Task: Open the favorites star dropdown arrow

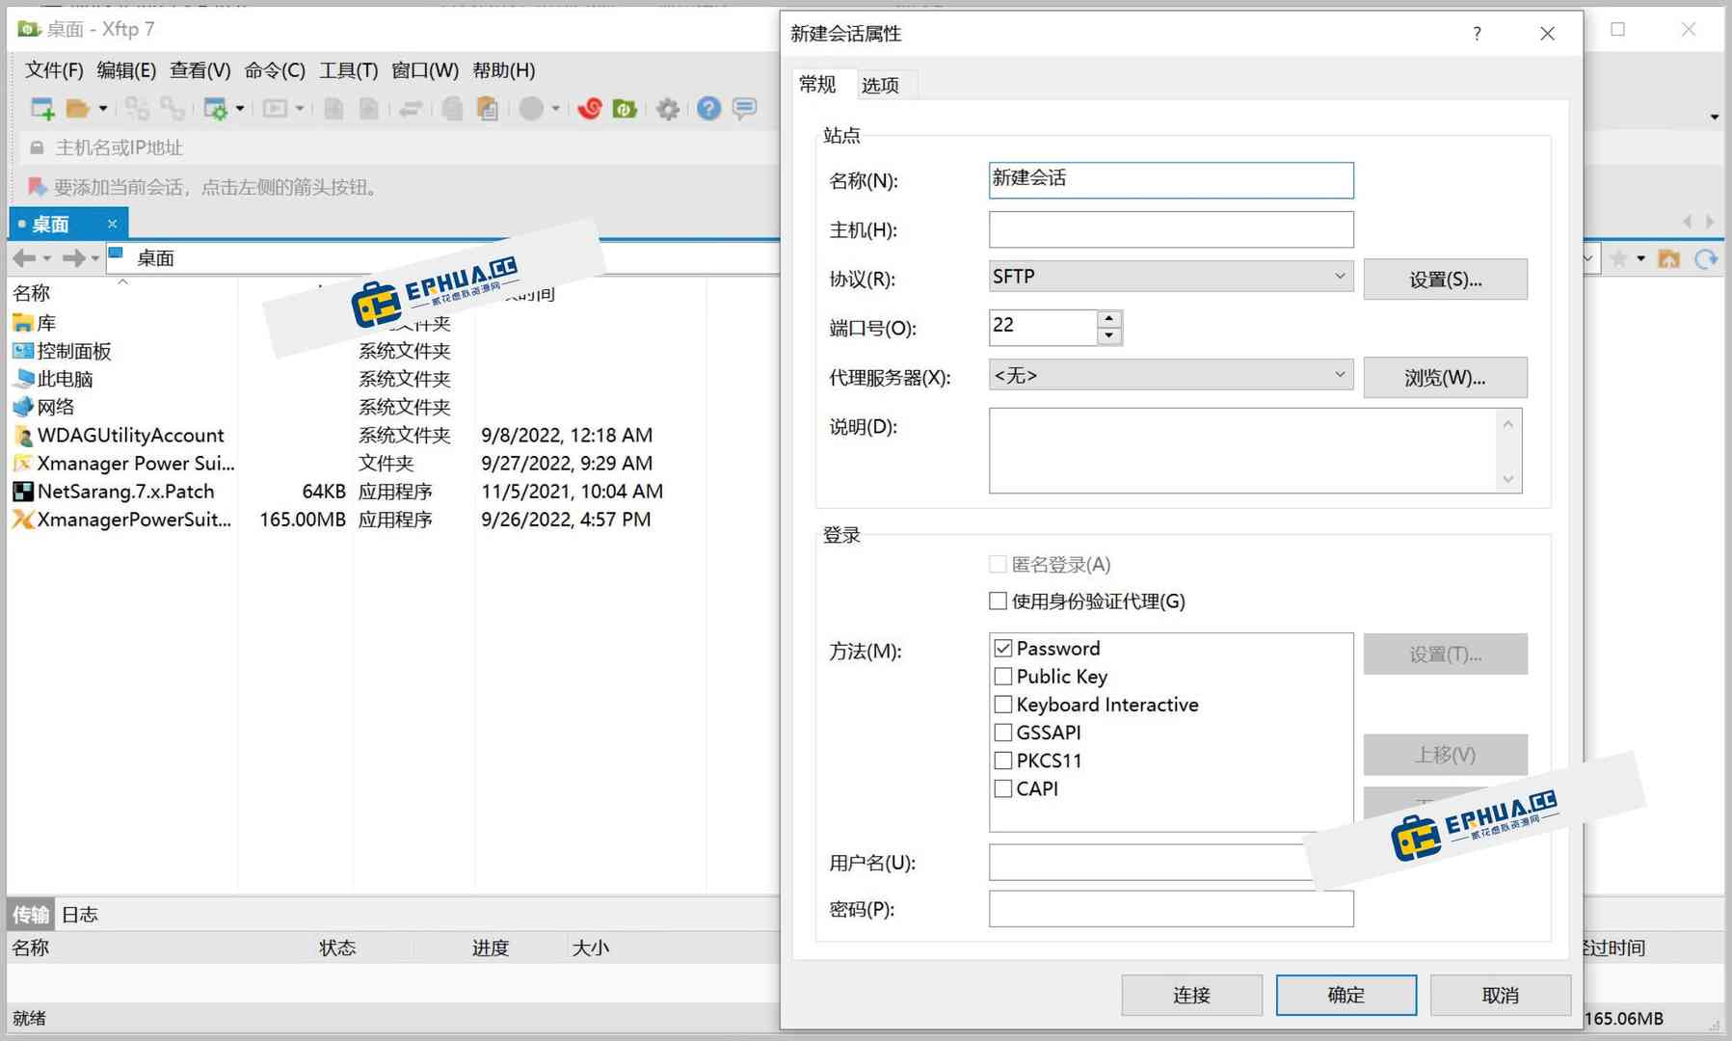Action: [1640, 258]
